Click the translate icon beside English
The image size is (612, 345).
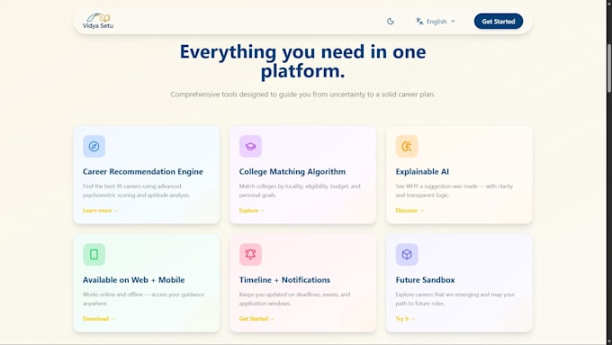(419, 22)
